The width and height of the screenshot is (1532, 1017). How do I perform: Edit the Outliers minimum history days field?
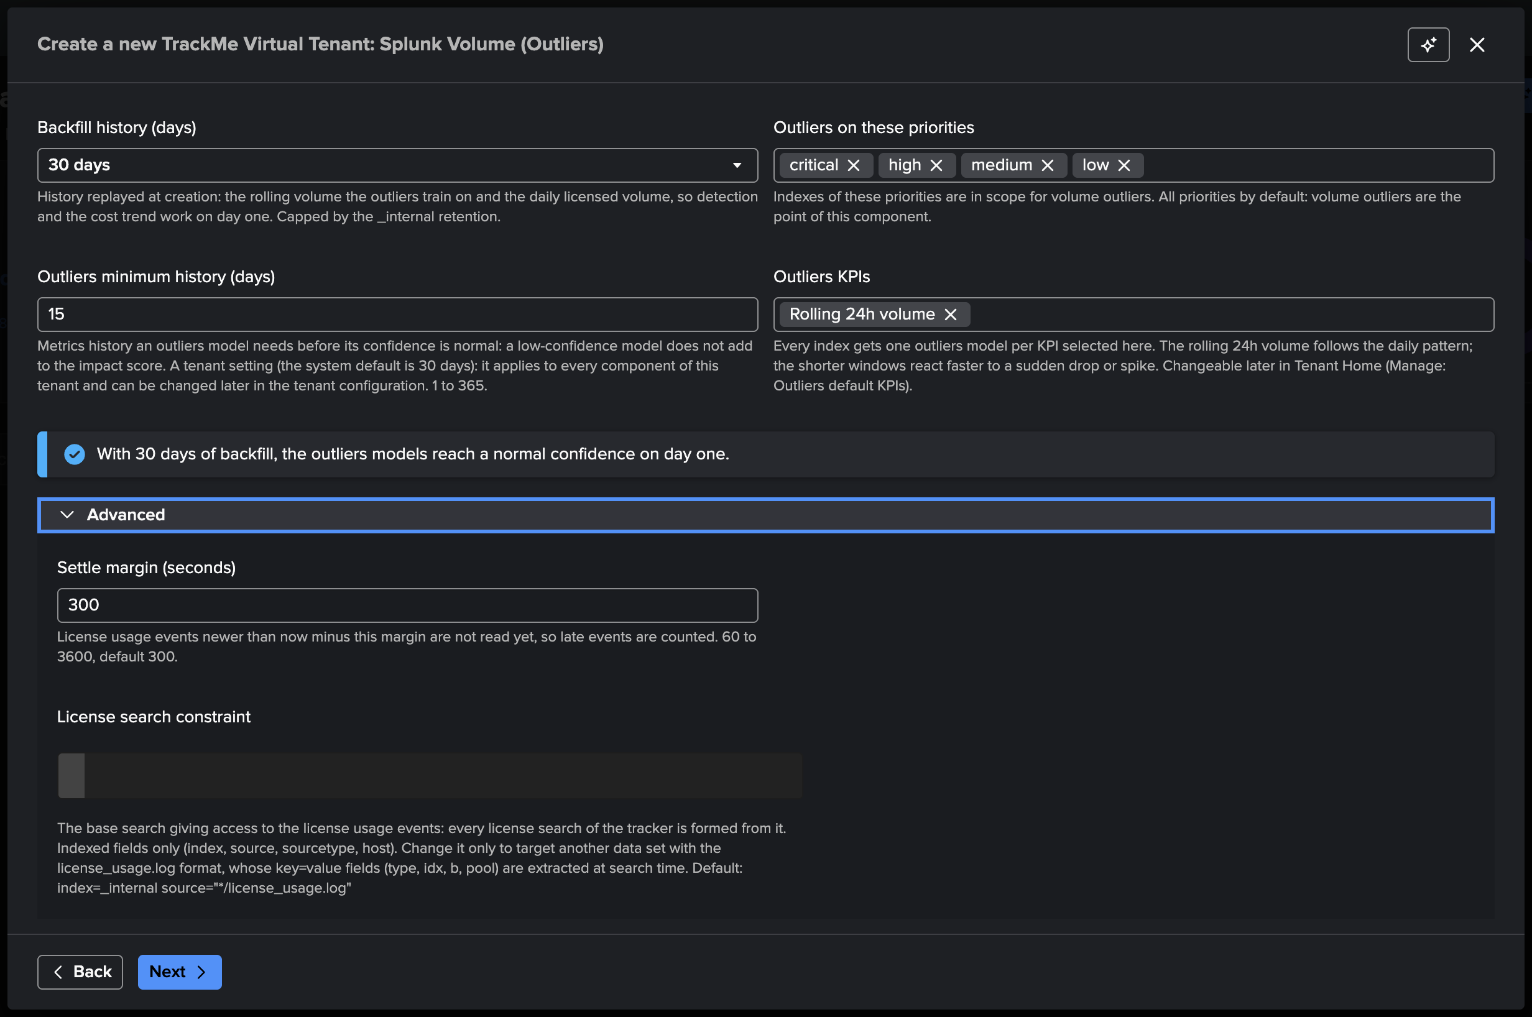[397, 315]
